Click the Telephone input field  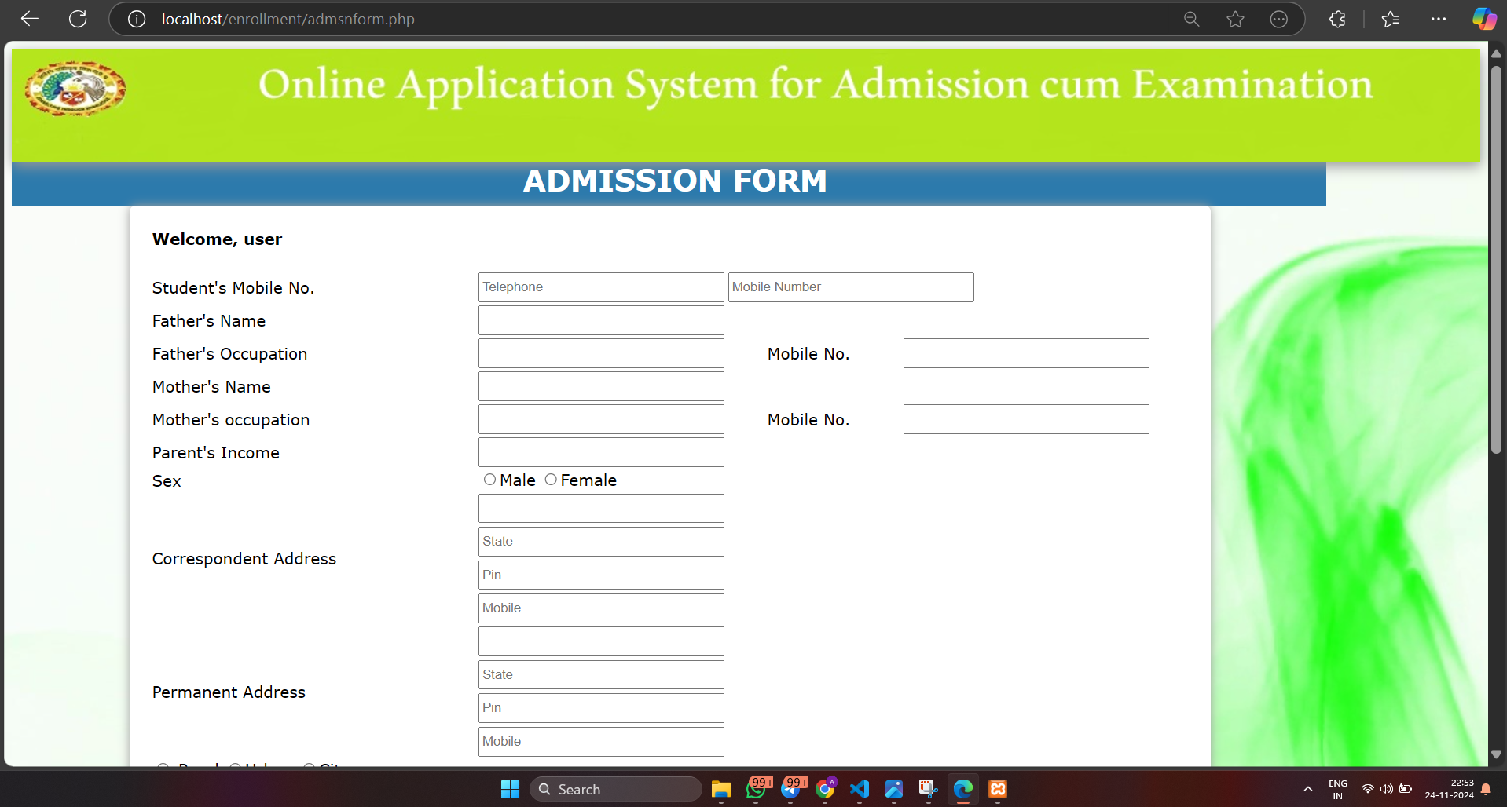coord(599,287)
